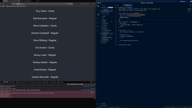Image resolution: width=192 pixels, height=108 pixels.
Task: Click 'Rodney Mullen - Regular' text on page
Action: coord(45,62)
